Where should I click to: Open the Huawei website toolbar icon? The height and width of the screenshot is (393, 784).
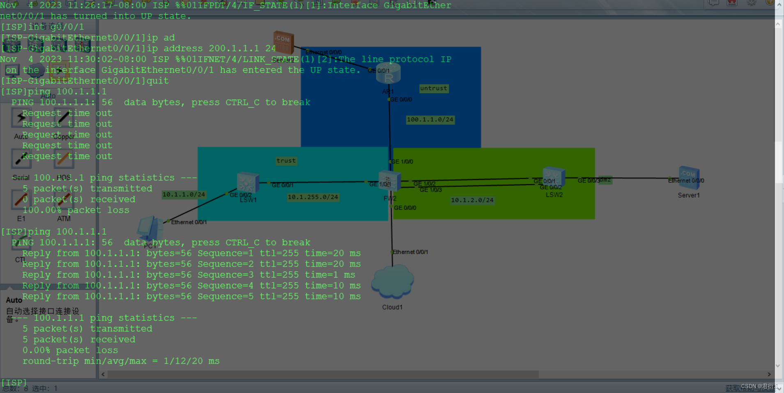tap(732, 2)
